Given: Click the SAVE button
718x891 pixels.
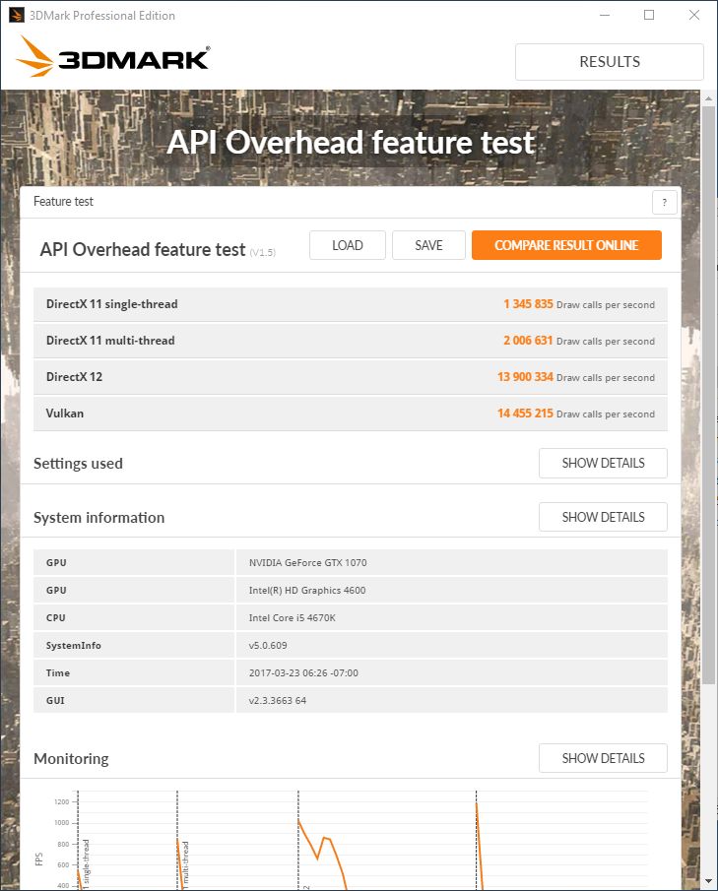Looking at the screenshot, I should [x=428, y=245].
